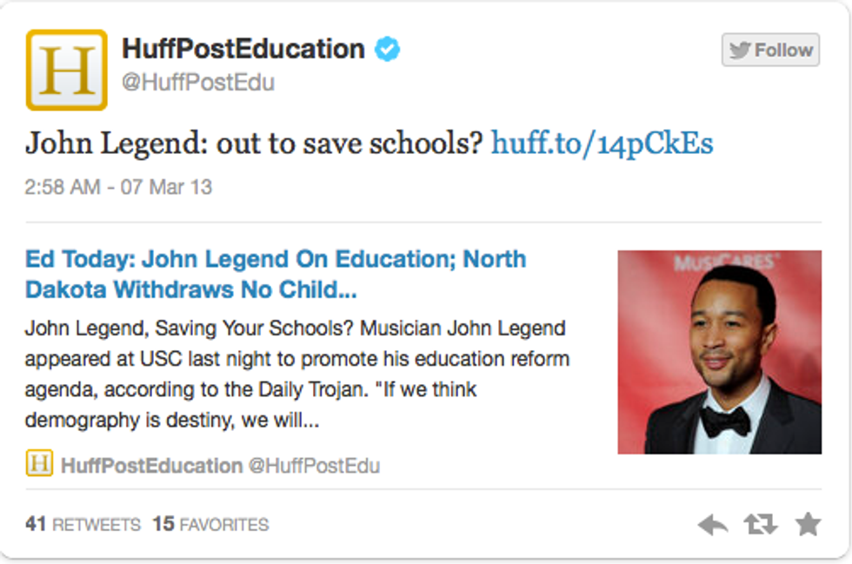Click the bold HuffPostEducation name in card footer
852x564 pixels.
point(151,465)
